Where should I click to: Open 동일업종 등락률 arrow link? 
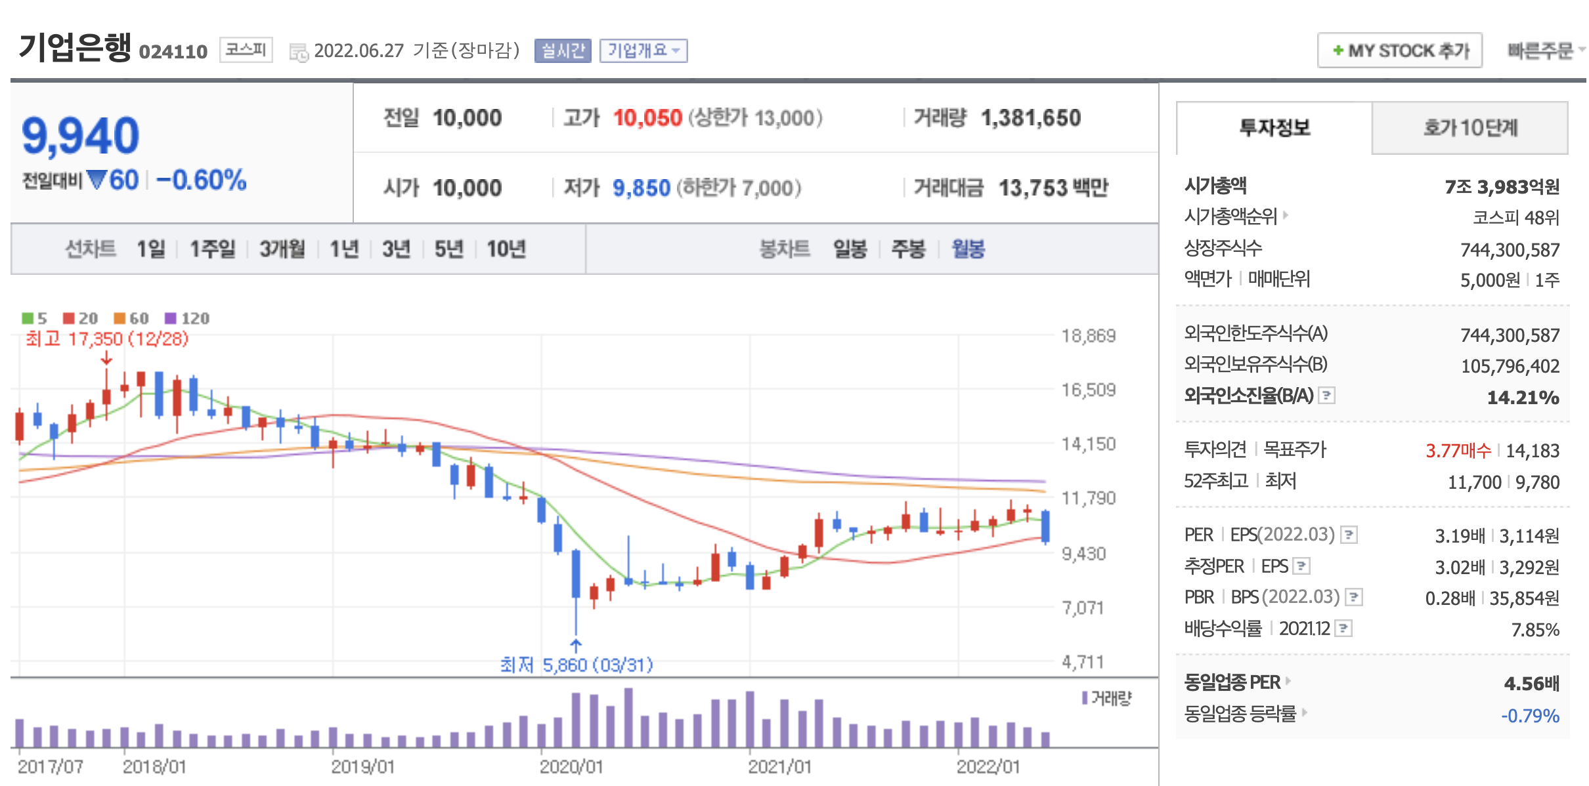pyautogui.click(x=1304, y=712)
